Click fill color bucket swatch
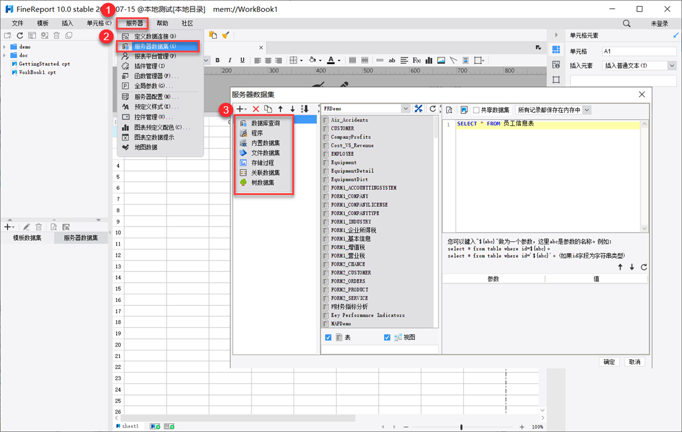This screenshot has height=432, width=682. tap(312, 60)
